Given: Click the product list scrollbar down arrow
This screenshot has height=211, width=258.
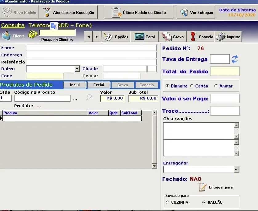Looking at the screenshot, I should (x=154, y=166).
